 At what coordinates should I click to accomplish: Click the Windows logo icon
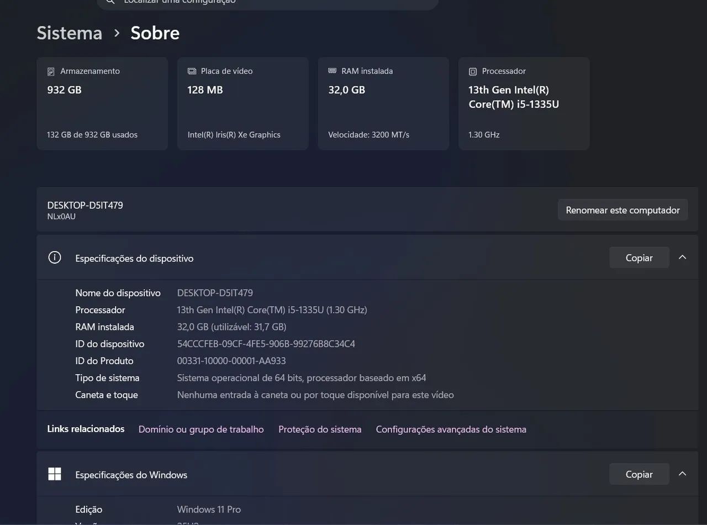[55, 474]
